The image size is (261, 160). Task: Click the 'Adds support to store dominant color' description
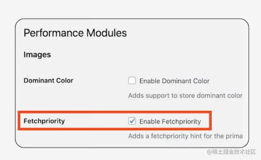coord(185,96)
